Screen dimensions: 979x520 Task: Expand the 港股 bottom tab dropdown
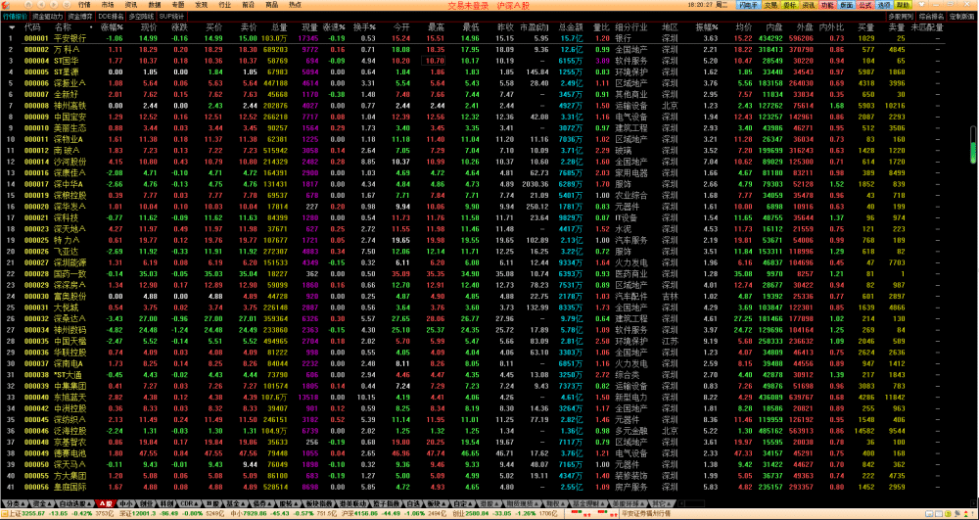(497, 503)
